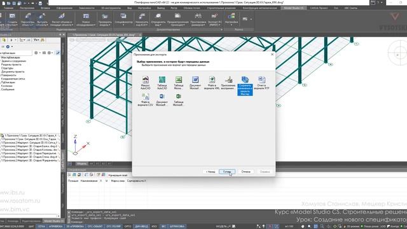Select the XML file format export

point(212,83)
